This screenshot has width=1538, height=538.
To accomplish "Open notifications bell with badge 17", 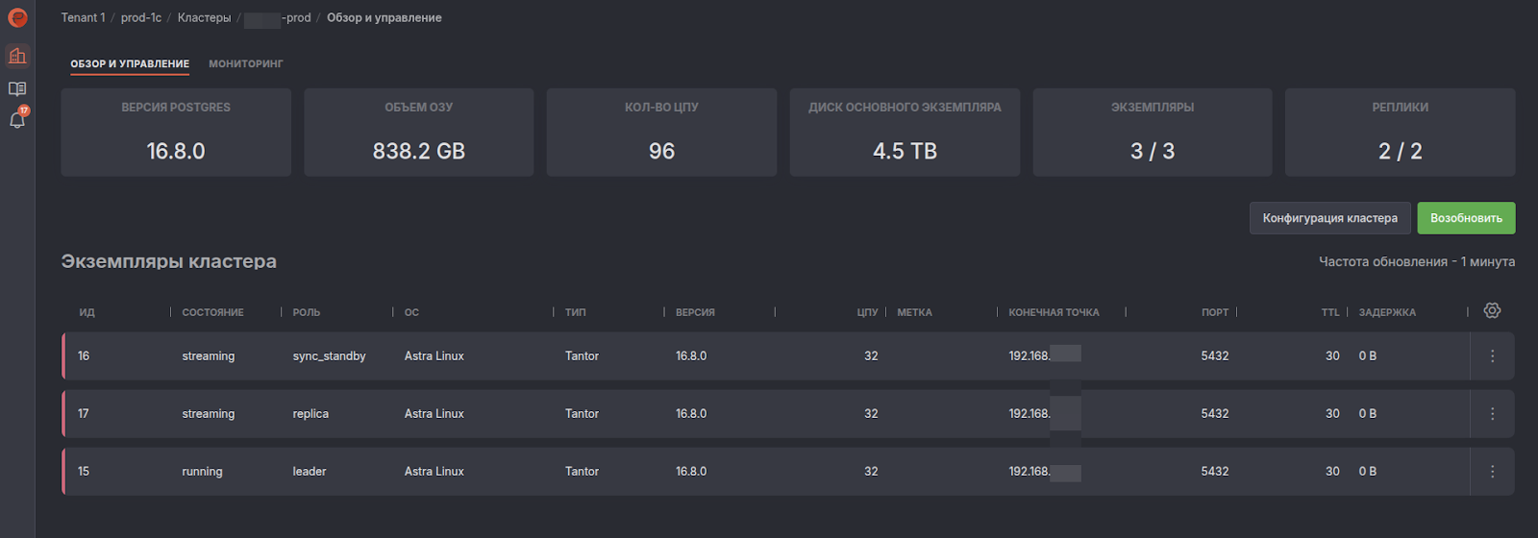I will click(x=17, y=119).
